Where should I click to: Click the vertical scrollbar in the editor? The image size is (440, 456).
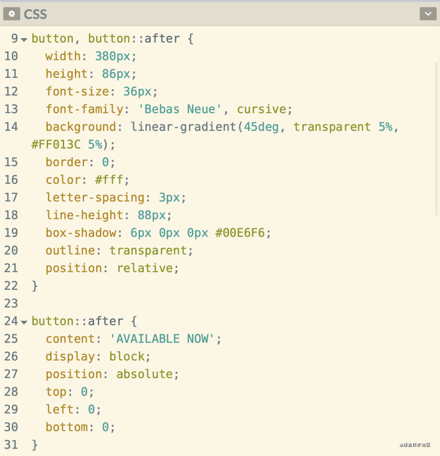[x=437, y=139]
